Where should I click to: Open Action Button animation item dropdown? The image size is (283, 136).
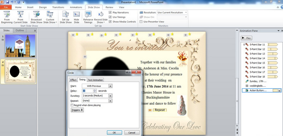point(279,90)
